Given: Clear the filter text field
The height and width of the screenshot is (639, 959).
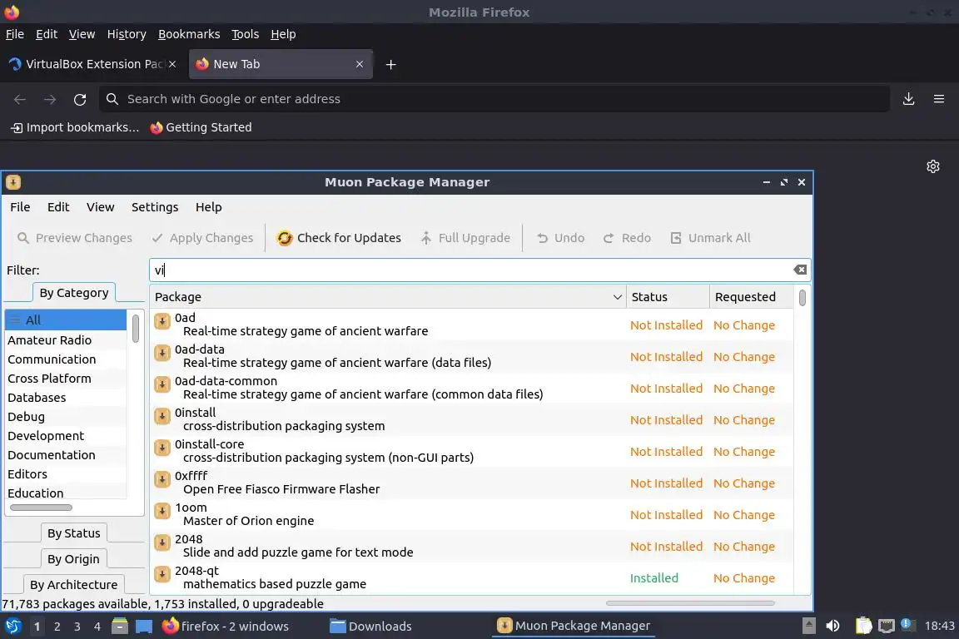Looking at the screenshot, I should coord(799,270).
